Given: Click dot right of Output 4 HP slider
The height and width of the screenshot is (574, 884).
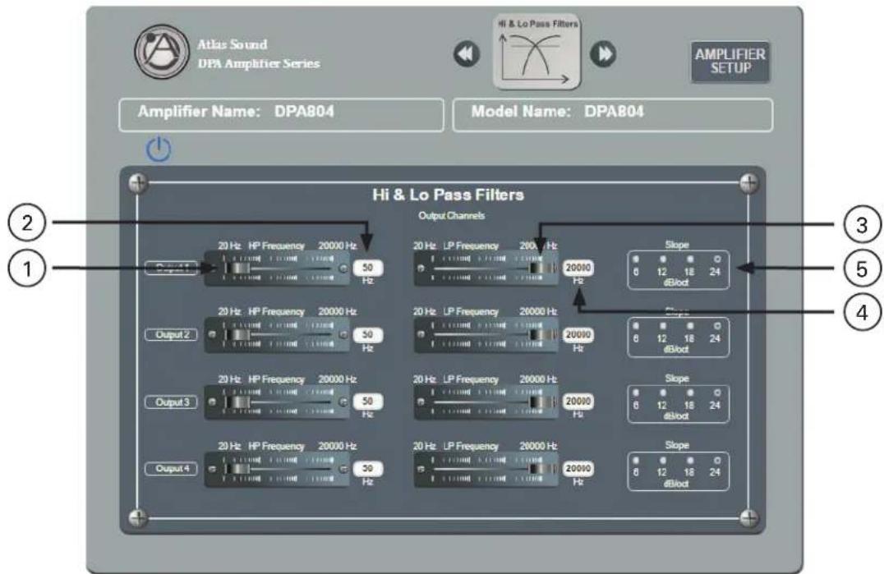Looking at the screenshot, I should pos(343,469).
